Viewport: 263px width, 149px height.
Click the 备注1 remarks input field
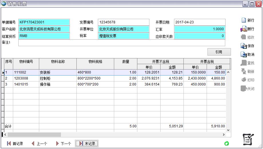point(122,43)
